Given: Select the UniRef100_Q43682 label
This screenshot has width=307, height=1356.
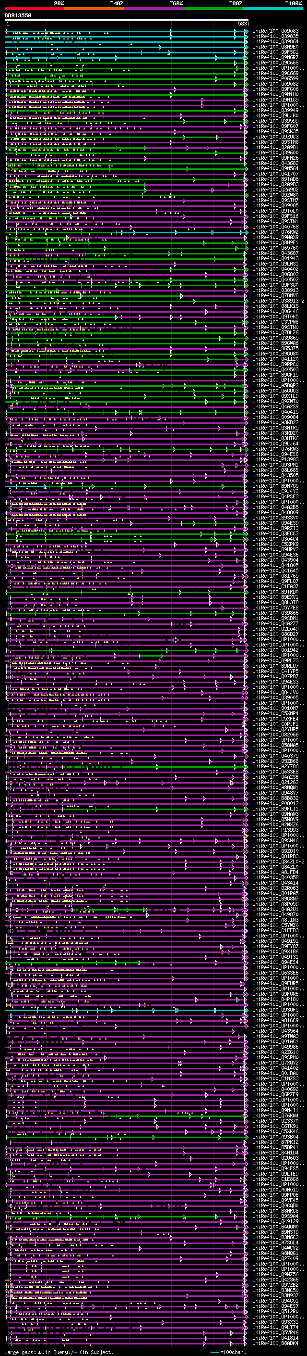Looking at the screenshot, I should pyautogui.click(x=275, y=163).
